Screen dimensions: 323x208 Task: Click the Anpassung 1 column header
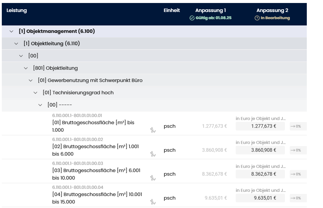(x=211, y=11)
